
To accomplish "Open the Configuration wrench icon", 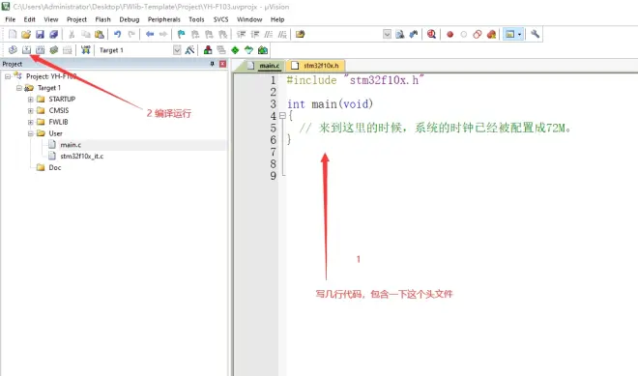I will [536, 34].
